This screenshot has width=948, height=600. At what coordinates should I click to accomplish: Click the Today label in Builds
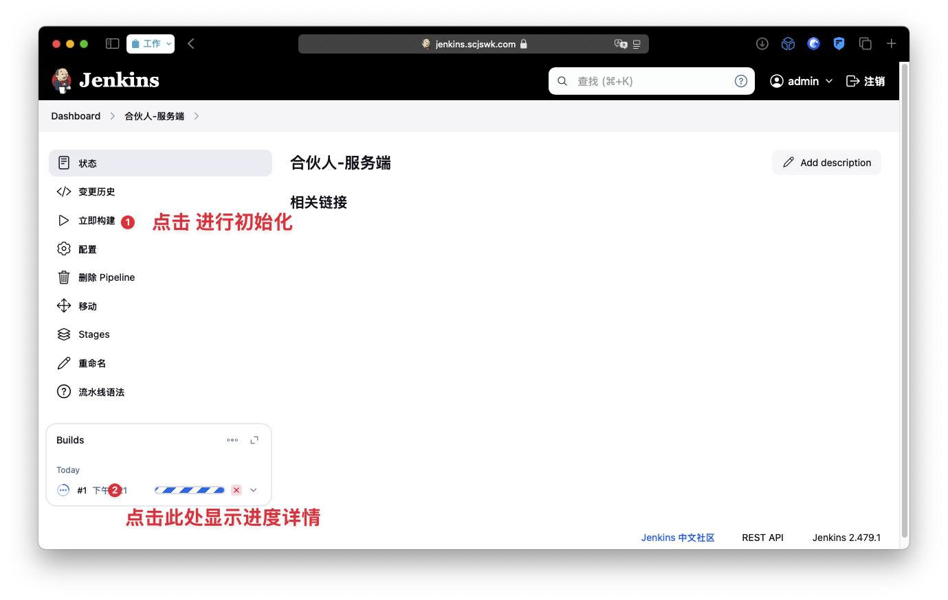coord(68,470)
